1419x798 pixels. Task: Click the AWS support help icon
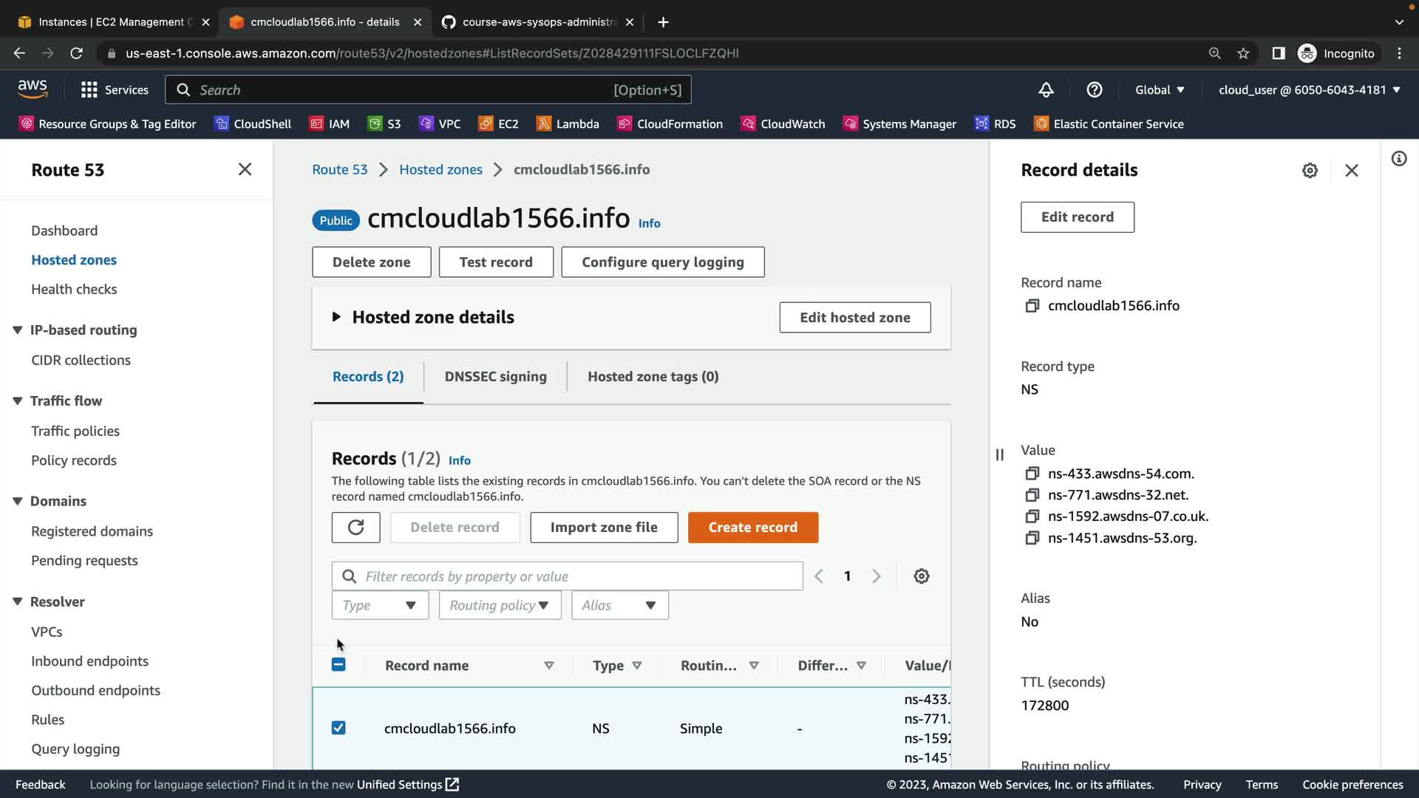(1095, 90)
